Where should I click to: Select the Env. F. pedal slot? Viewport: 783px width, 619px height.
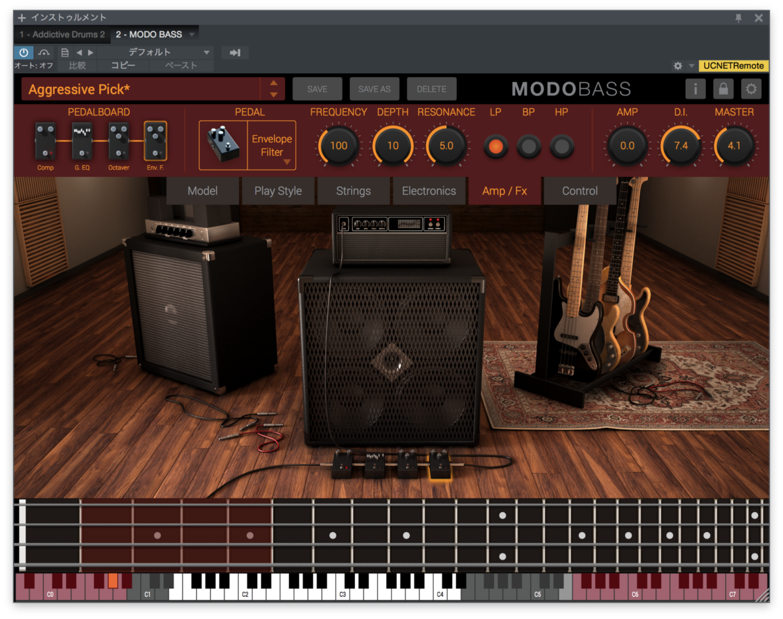(155, 140)
